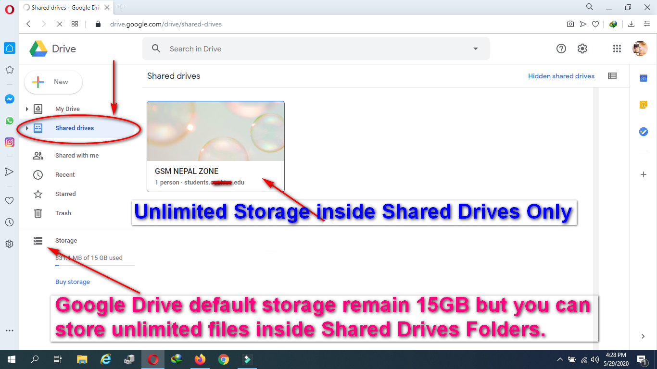Select the Shared drives browser tab
The image size is (657, 369).
66,7
